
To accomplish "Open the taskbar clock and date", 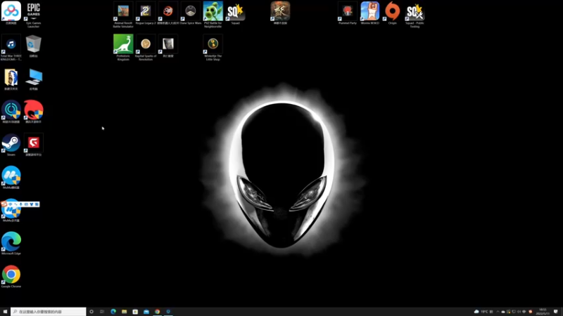I will pyautogui.click(x=543, y=312).
